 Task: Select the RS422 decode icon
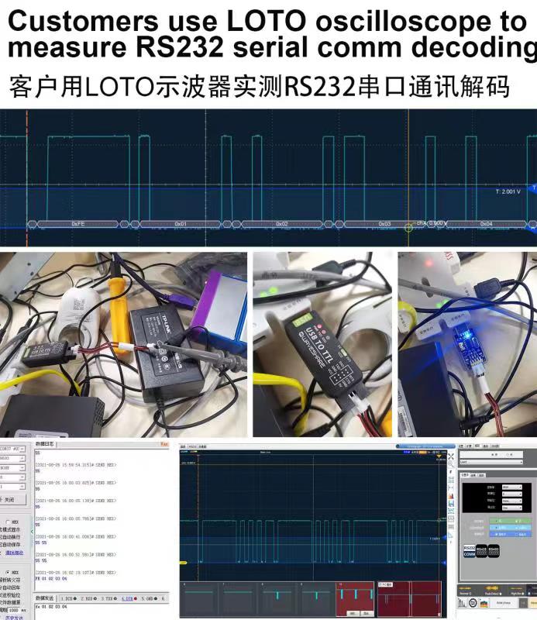(482, 551)
